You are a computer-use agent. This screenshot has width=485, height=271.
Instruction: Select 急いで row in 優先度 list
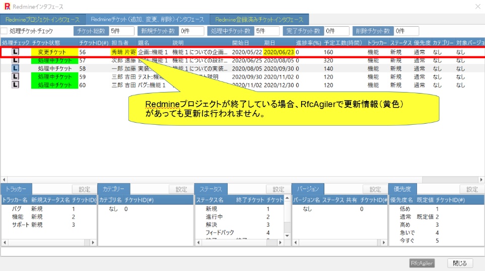pos(437,232)
